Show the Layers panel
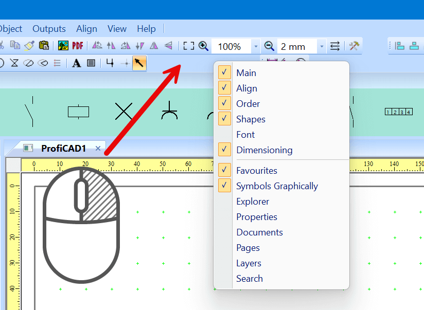The image size is (424, 310). coord(249,263)
